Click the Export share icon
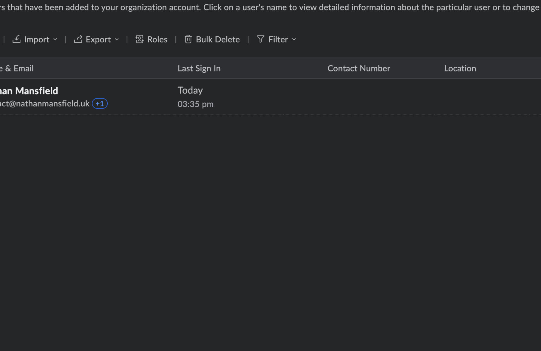The image size is (541, 351). point(78,39)
